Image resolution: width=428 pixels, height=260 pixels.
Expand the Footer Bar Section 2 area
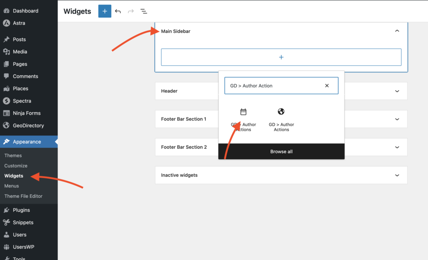tap(397, 147)
